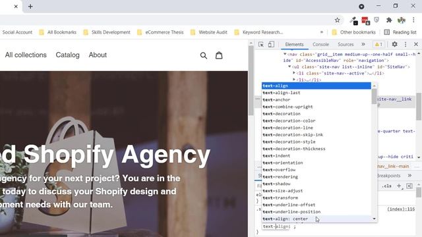This screenshot has height=237, width=422.
Task: Open the About nav link
Action: (98, 55)
